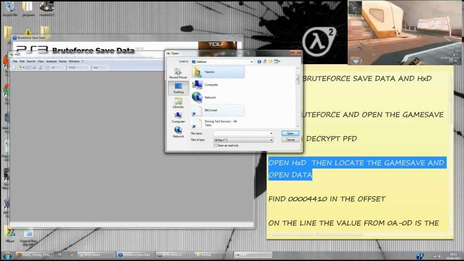Click the Open dialog file list scrollbar
464x261 pixels.
pyautogui.click(x=298, y=96)
